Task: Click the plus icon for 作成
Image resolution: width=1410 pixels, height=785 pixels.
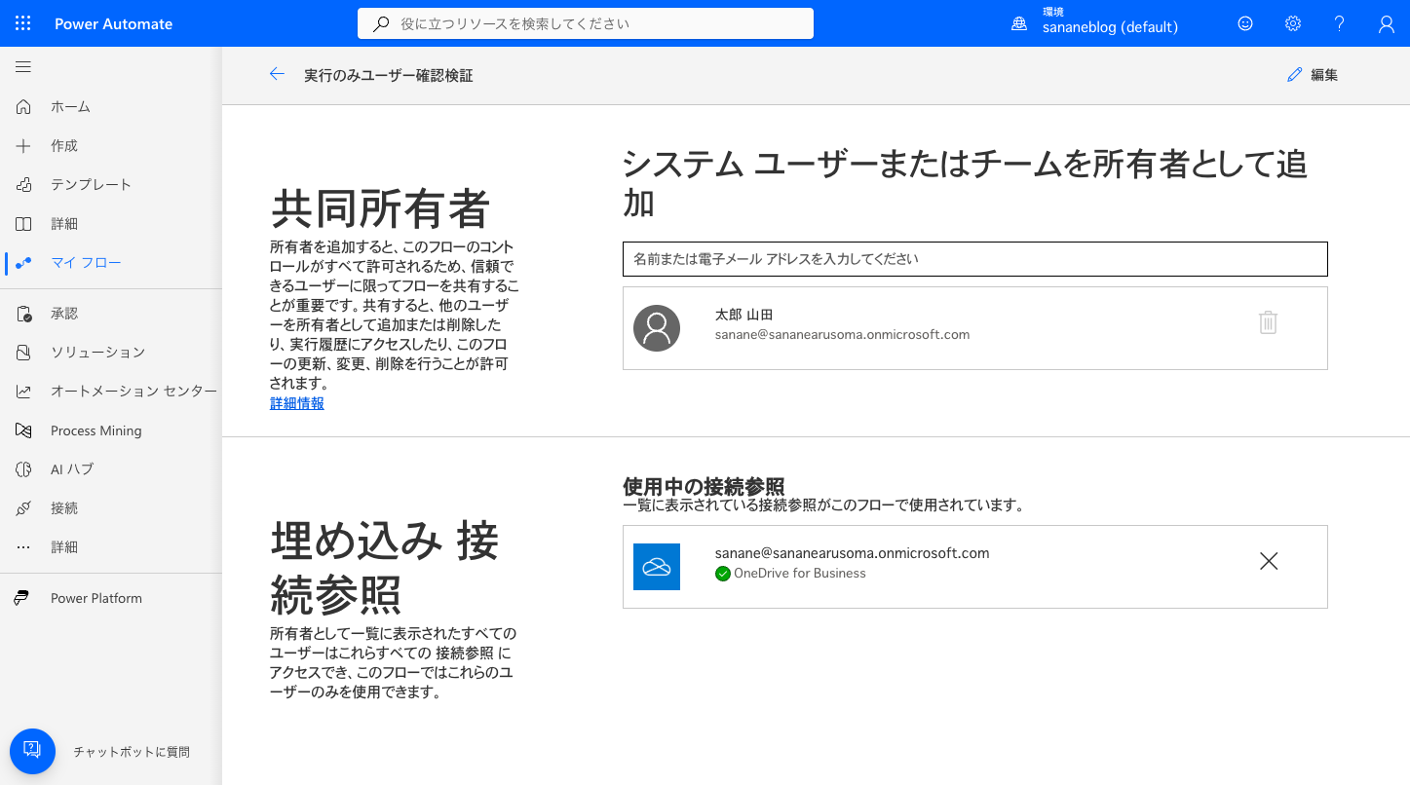Action: tap(23, 145)
